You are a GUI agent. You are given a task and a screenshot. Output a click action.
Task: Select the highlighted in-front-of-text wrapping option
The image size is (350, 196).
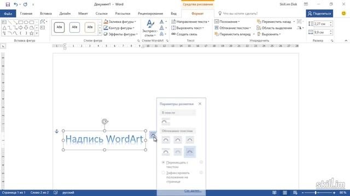[x=190, y=152]
